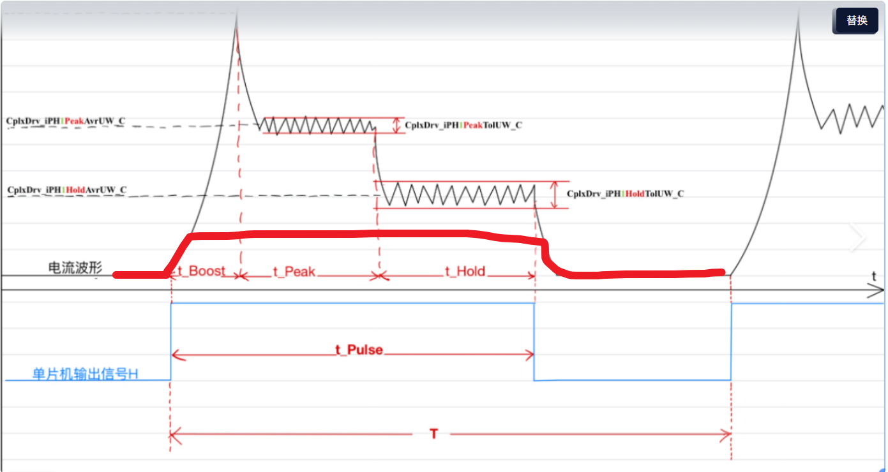Click the t axis arrowhead
Image resolution: width=888 pixels, height=472 pixels.
[x=874, y=290]
